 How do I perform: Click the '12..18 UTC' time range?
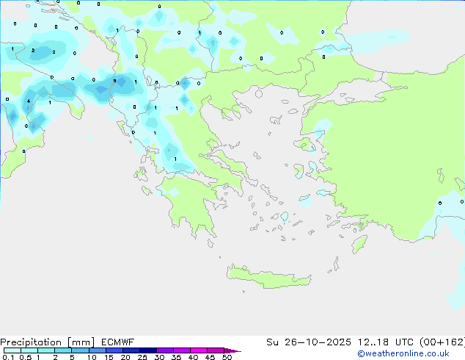[386, 342]
